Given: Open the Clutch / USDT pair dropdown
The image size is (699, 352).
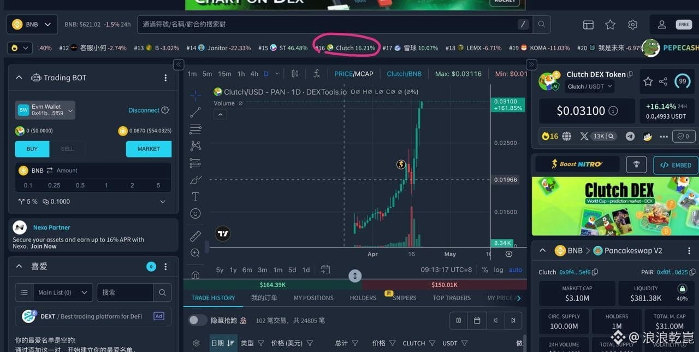Looking at the screenshot, I should pyautogui.click(x=589, y=86).
